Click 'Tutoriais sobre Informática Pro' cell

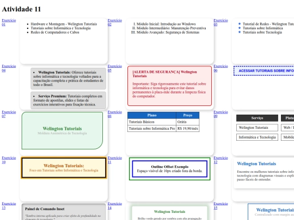(152, 129)
